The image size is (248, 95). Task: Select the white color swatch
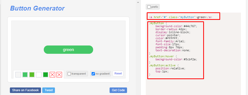click(x=39, y=75)
